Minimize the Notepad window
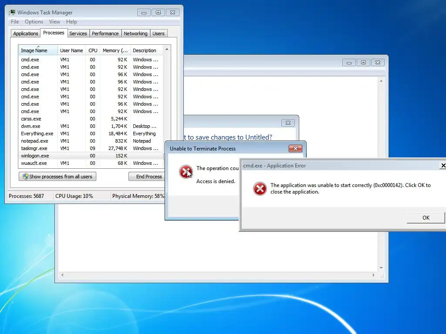 pyautogui.click(x=349, y=63)
